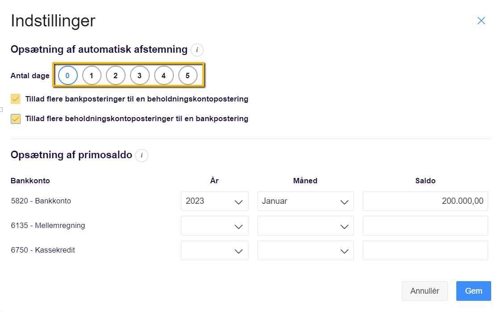Close the Indstillinger dialog
This screenshot has height=312, width=501.
point(481,21)
